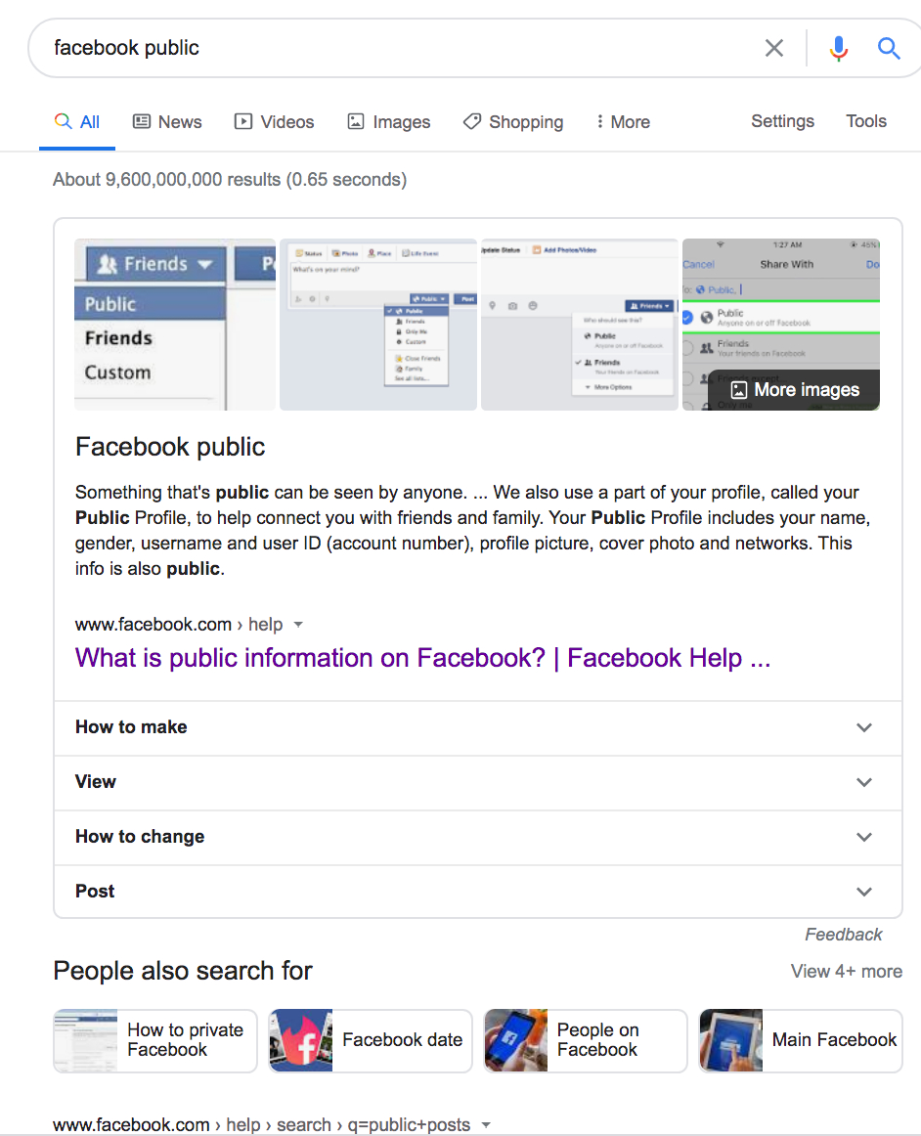
Task: Open the dropdown arrow beside q=public+posts URL
Action: 486,1125
